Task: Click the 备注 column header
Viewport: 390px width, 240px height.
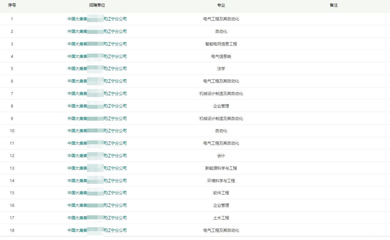Action: tap(334, 5)
